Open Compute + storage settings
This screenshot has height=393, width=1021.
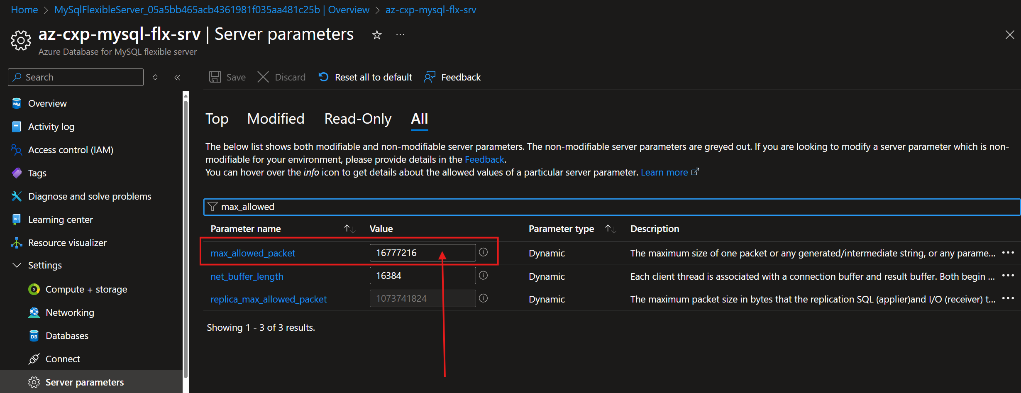tap(86, 289)
